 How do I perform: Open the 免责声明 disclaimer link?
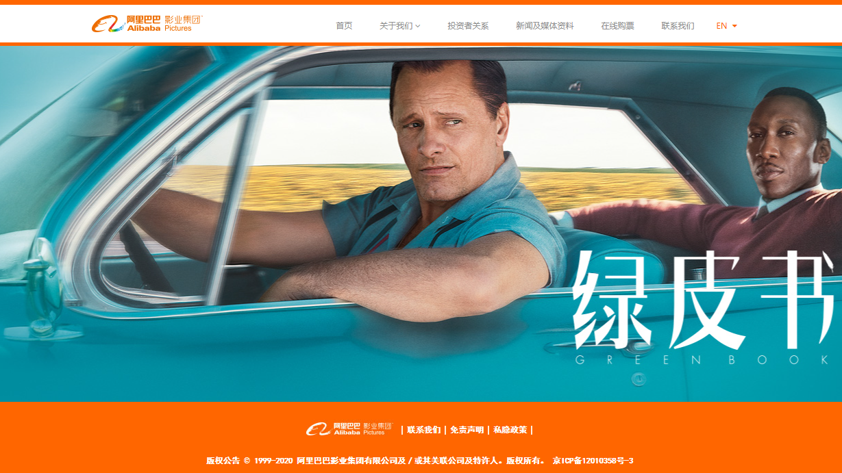click(x=467, y=430)
